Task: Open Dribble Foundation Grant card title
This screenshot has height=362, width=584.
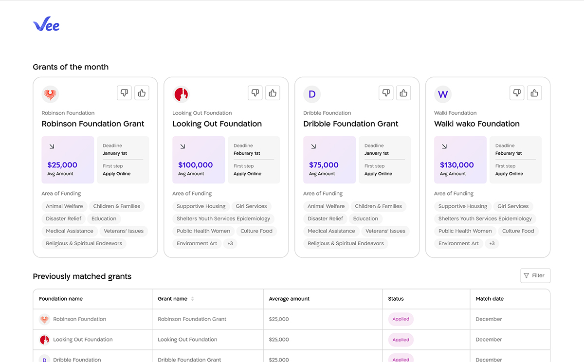Action: point(350,124)
